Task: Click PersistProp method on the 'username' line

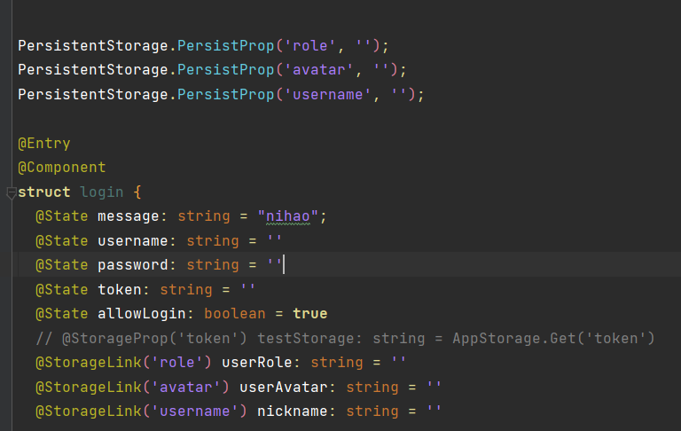Action: 225,94
